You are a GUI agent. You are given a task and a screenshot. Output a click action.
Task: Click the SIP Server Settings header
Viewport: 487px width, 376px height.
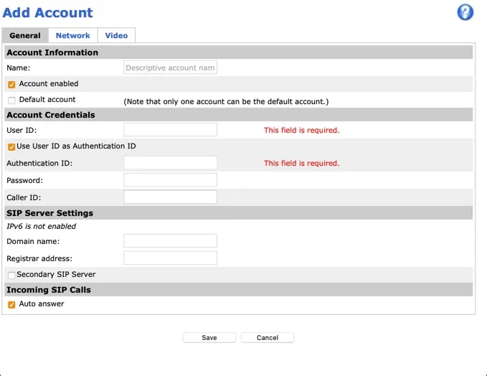click(239, 213)
